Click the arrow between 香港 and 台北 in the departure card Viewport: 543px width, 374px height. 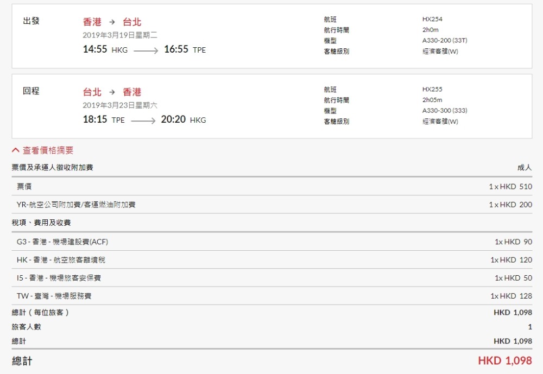click(112, 22)
